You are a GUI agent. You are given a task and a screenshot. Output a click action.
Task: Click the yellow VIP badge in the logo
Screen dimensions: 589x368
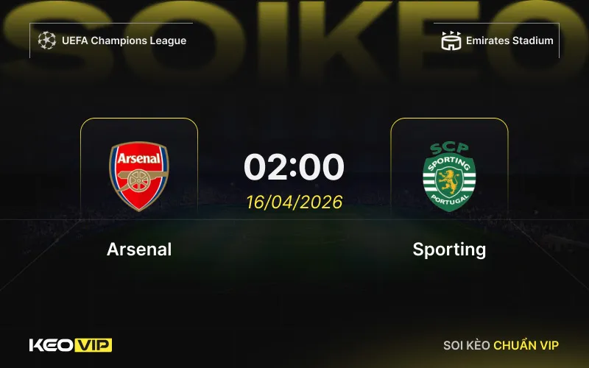coord(94,345)
